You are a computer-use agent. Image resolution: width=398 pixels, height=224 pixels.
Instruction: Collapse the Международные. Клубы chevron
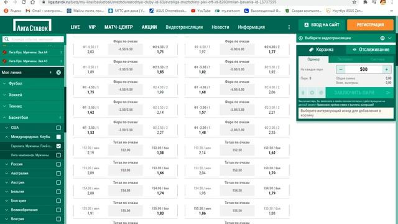click(6, 137)
